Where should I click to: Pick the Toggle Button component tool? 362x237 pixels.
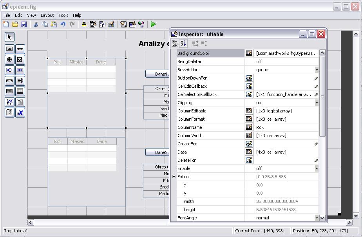click(9, 91)
